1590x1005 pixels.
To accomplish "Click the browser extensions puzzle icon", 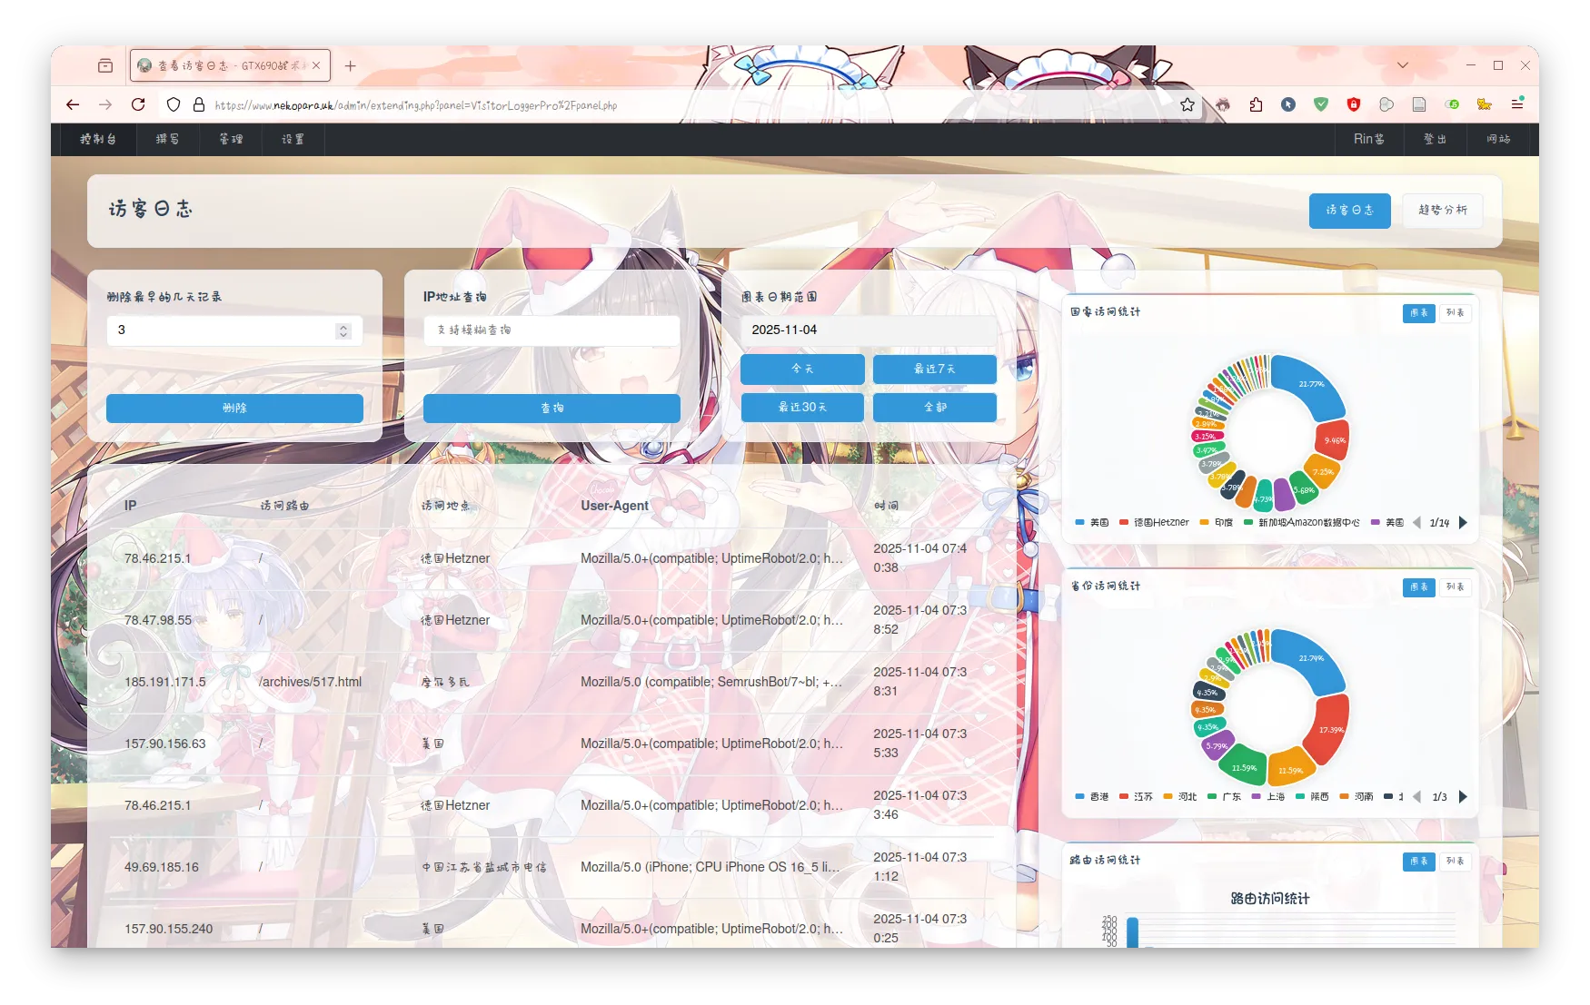I will pos(1256,104).
